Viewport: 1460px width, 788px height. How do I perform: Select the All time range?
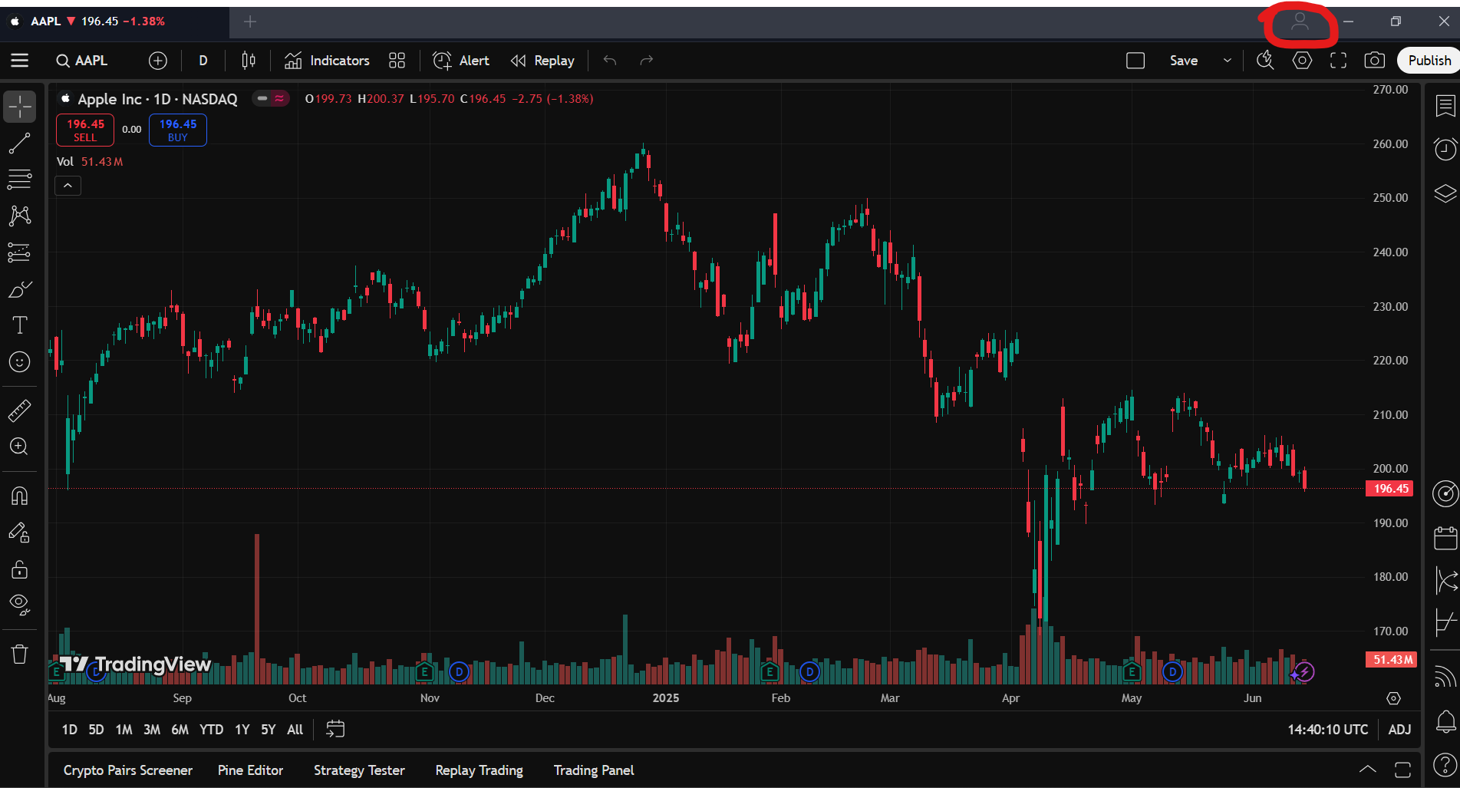(295, 730)
